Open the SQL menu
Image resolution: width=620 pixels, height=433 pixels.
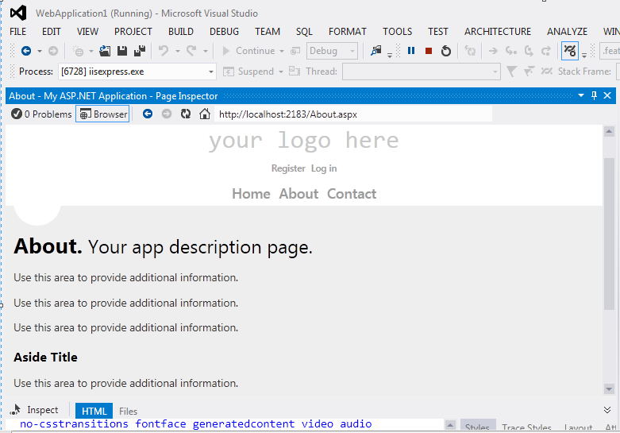tap(304, 32)
